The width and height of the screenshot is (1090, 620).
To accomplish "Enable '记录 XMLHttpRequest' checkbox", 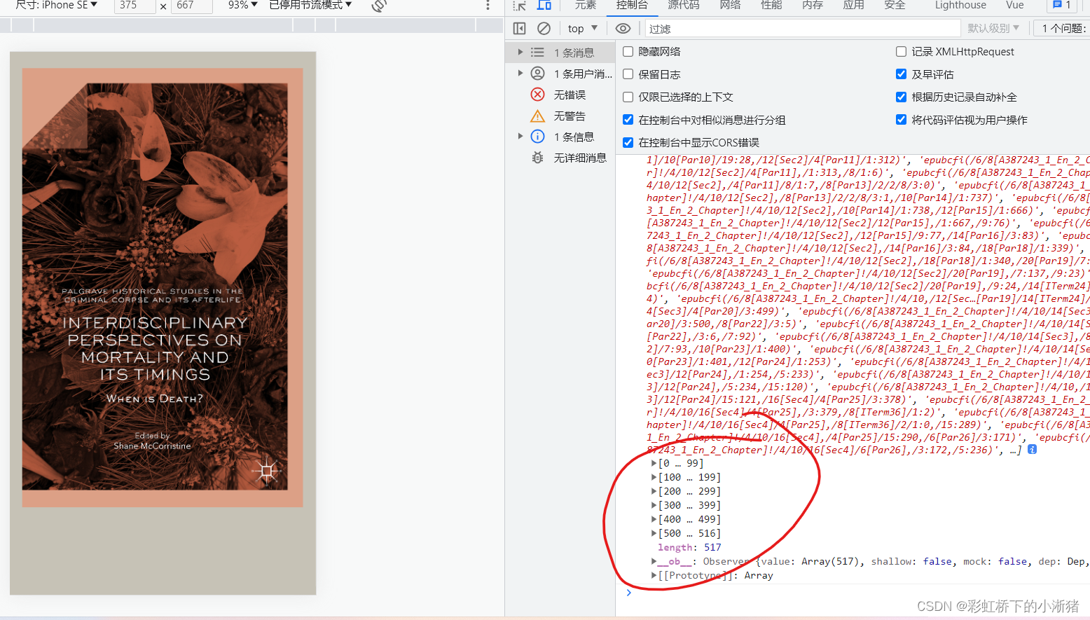I will coord(902,52).
